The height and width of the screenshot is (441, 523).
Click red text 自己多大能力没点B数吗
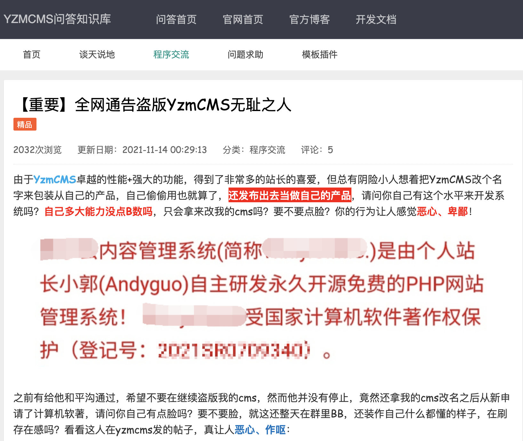[x=98, y=211]
